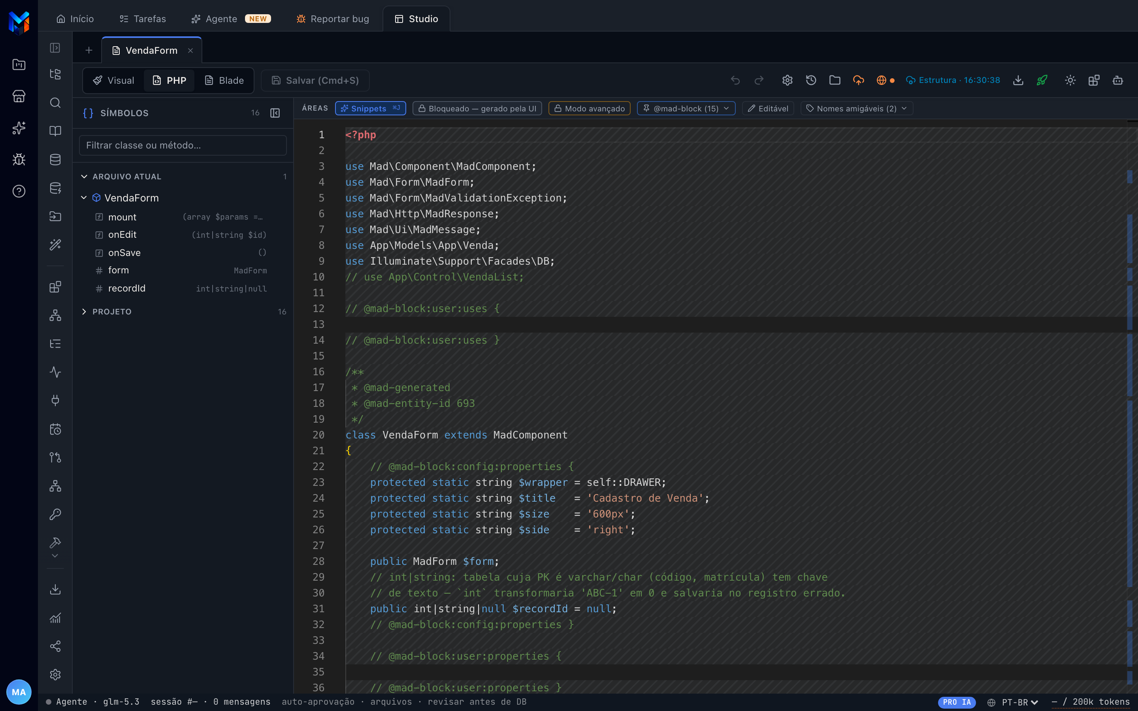Click the redo arrow icon
Screen dimensions: 1138x711
tap(759, 81)
